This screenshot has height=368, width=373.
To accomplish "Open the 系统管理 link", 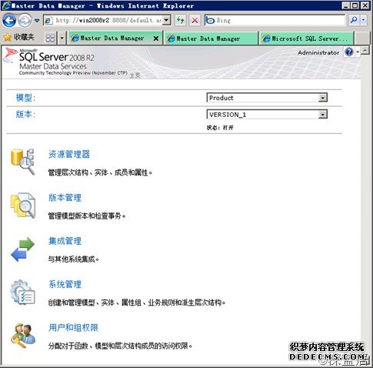I will pyautogui.click(x=65, y=284).
